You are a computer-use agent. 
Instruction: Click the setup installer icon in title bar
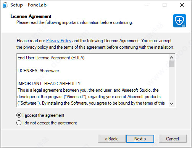[5, 5]
